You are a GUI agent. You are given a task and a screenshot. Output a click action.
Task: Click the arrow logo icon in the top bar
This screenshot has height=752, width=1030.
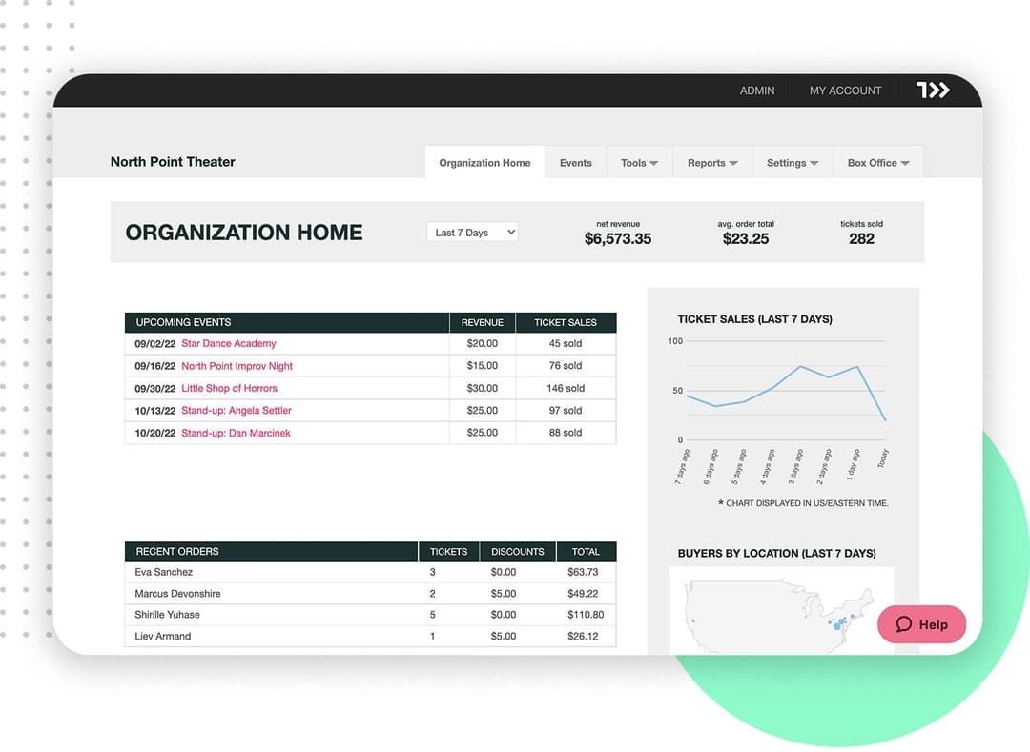coord(933,90)
